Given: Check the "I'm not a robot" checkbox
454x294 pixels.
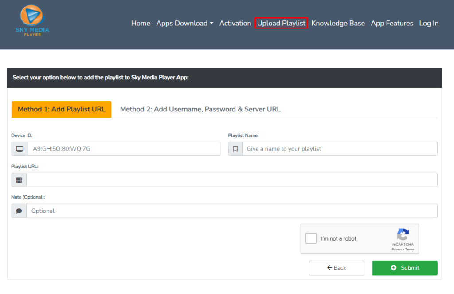Looking at the screenshot, I should point(311,238).
